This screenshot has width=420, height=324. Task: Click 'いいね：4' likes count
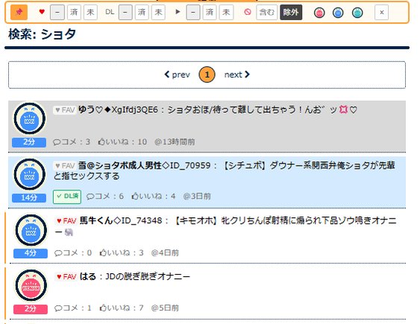tap(154, 196)
